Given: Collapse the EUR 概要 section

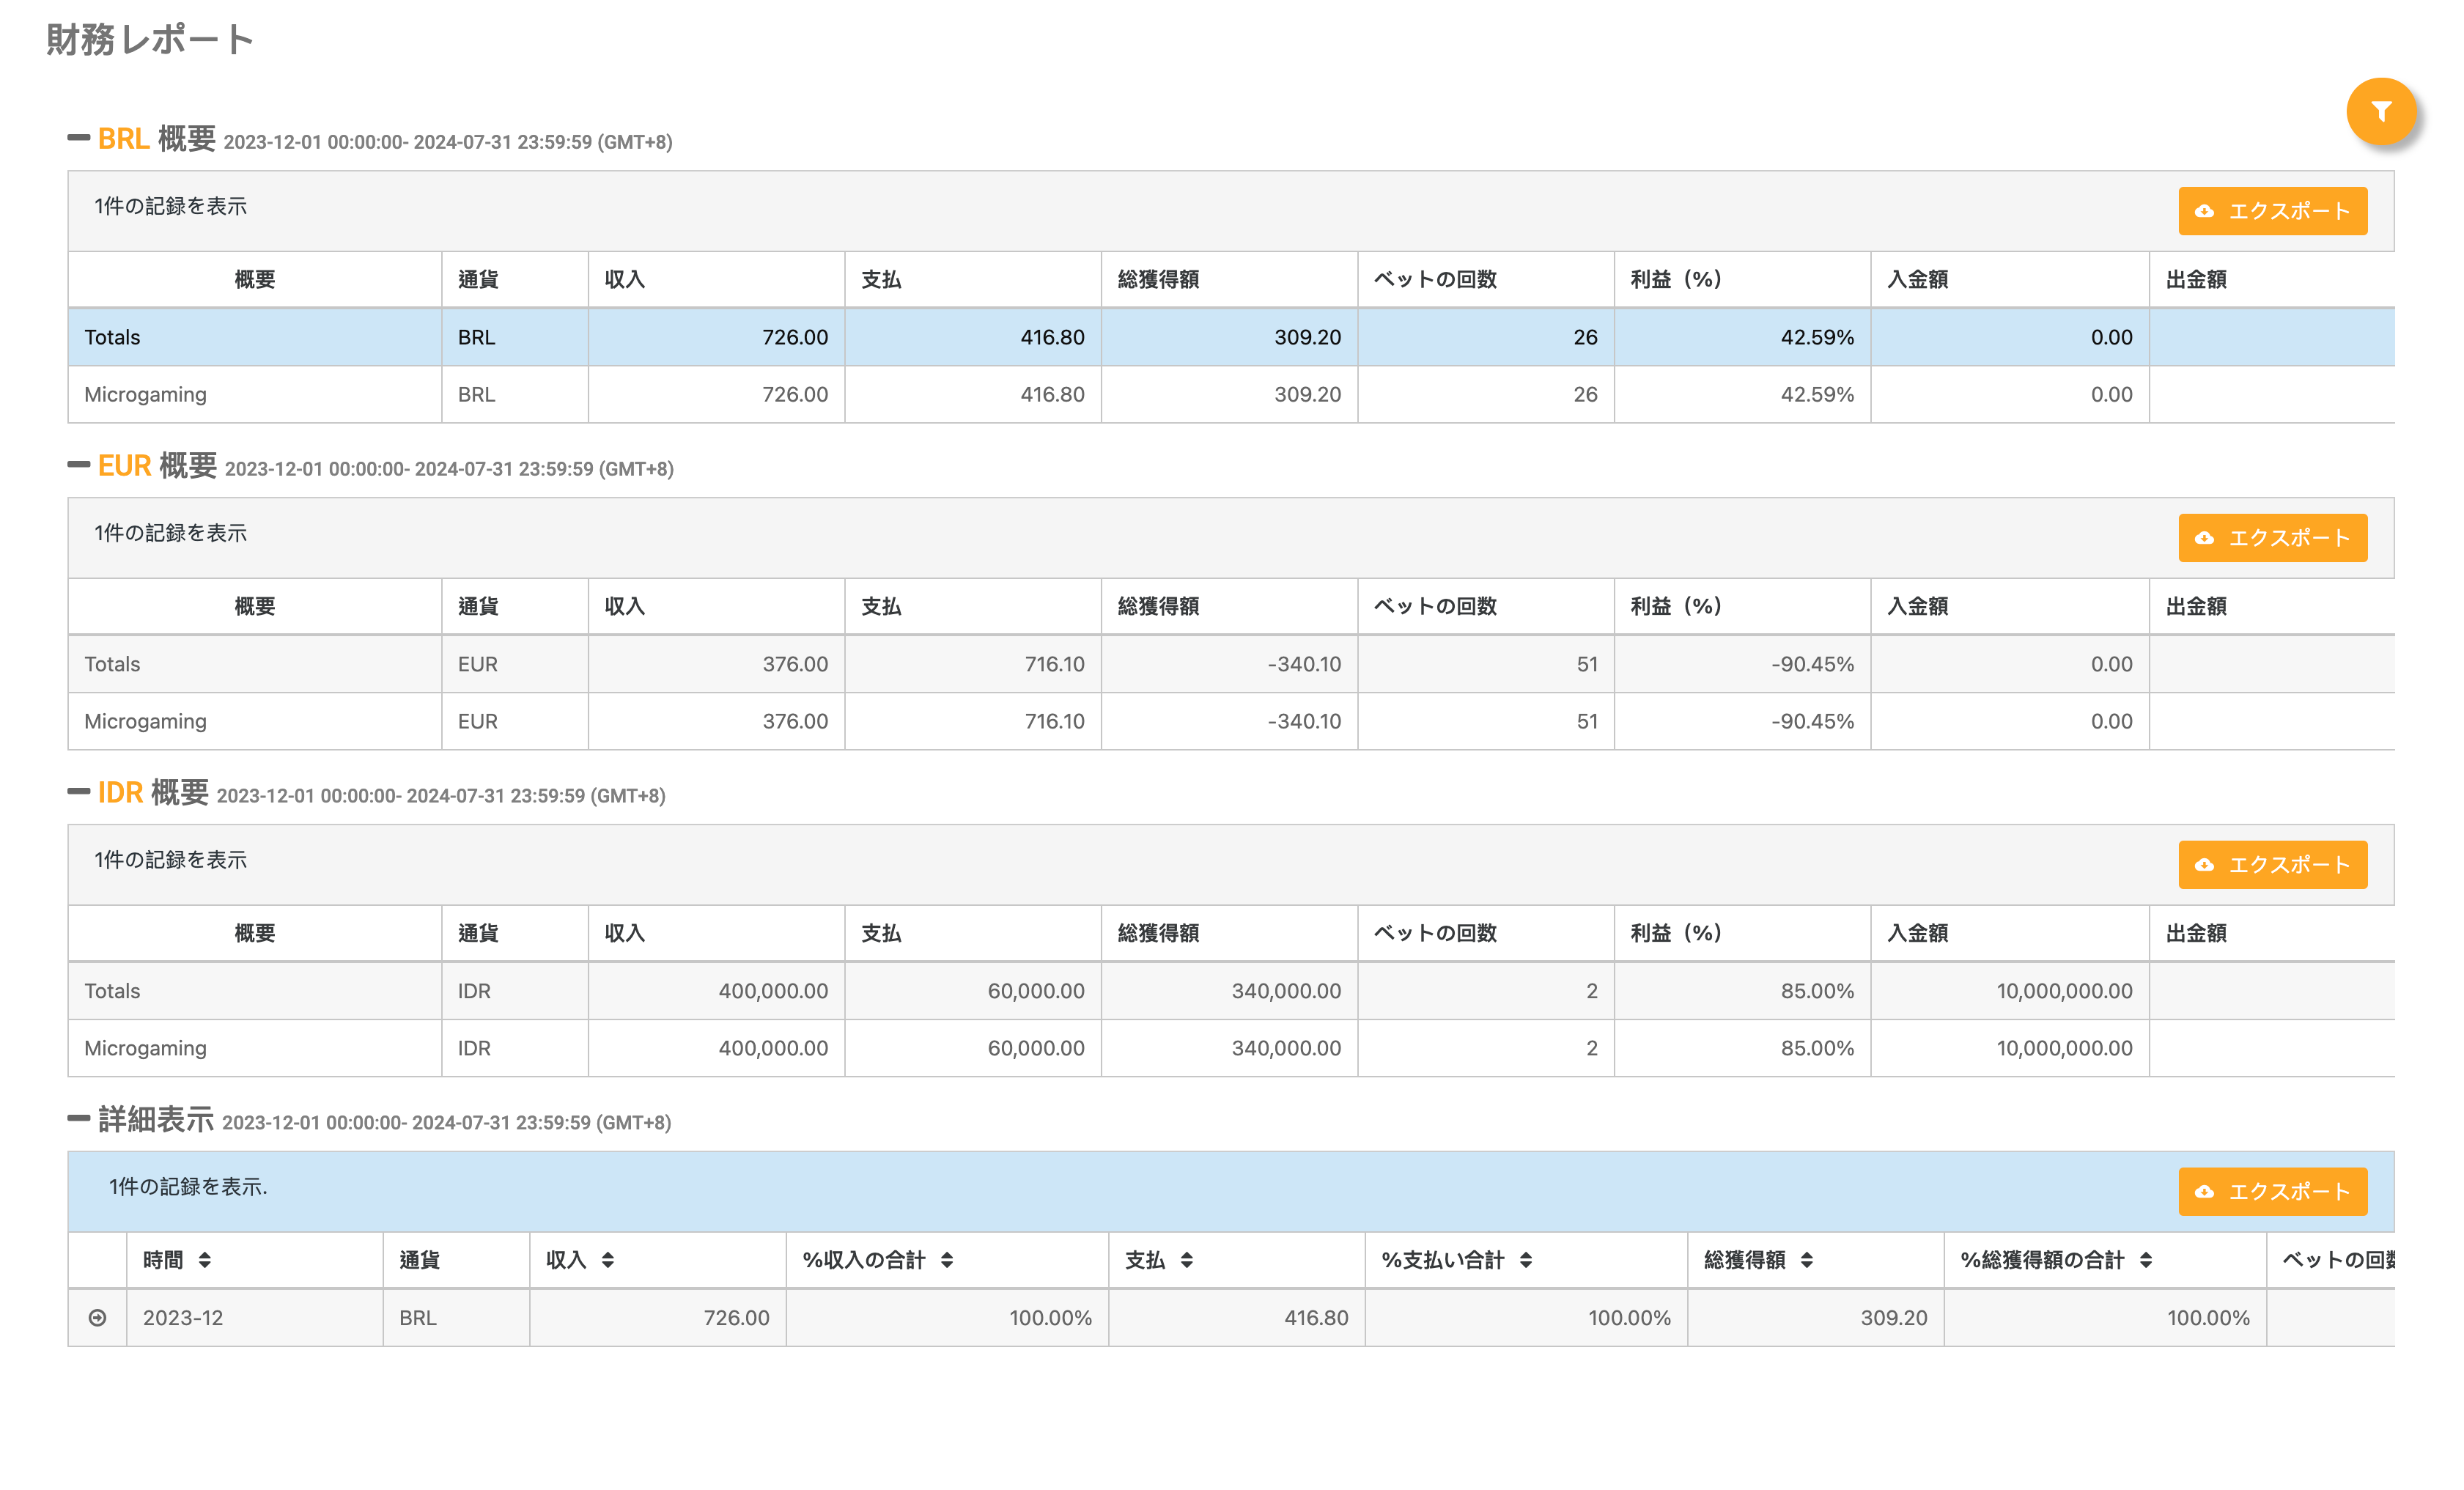Looking at the screenshot, I should tap(78, 465).
